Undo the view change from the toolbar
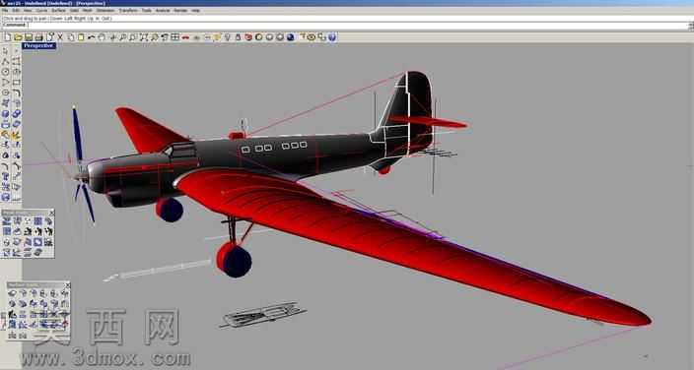The width and height of the screenshot is (694, 370). click(x=165, y=37)
